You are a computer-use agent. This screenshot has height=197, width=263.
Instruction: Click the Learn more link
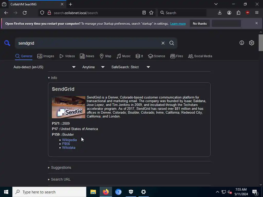pos(178,24)
